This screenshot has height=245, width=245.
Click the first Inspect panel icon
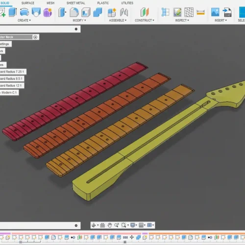click(166, 12)
